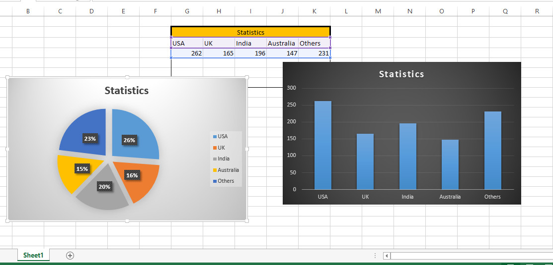The width and height of the screenshot is (553, 265).
Task: Select column Q header
Action: tap(505, 11)
